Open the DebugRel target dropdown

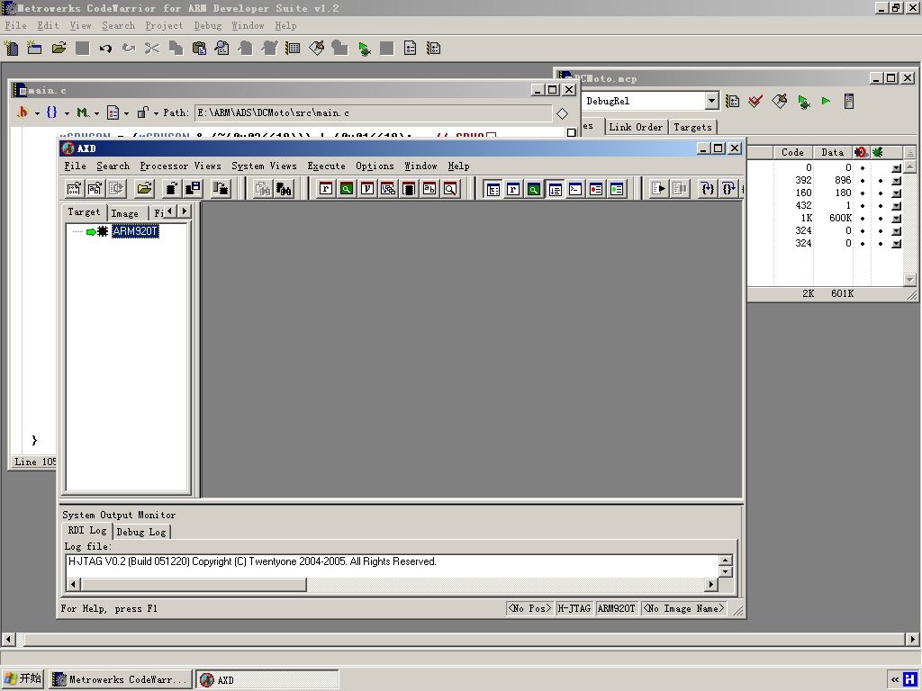(x=711, y=101)
